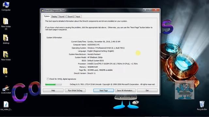Click the Exit button
The width and height of the screenshot is (209, 117).
point(147,90)
